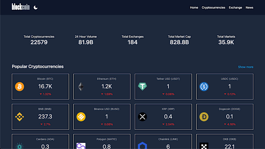Click BNB price 237.3
This screenshot has width=265, height=149.
(x=45, y=116)
